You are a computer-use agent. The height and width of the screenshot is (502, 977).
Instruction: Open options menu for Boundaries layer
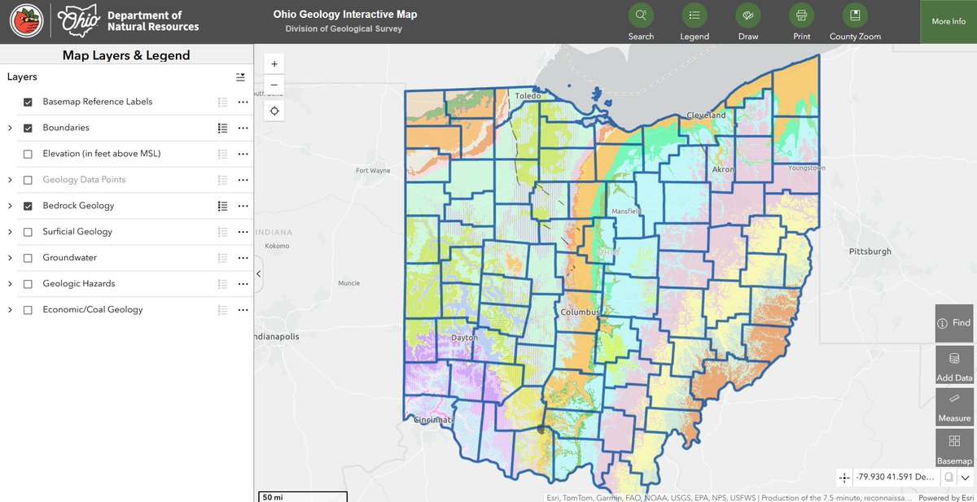click(243, 128)
